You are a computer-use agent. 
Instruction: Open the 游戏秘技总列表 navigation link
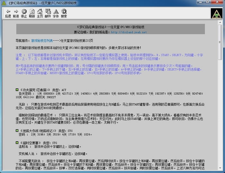pyautogui.click(x=42, y=41)
